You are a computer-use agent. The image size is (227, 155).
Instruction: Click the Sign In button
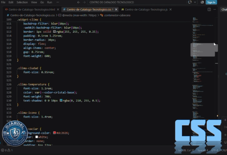point(211,2)
